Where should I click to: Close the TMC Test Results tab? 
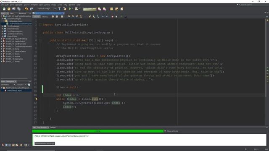coord(48,128)
